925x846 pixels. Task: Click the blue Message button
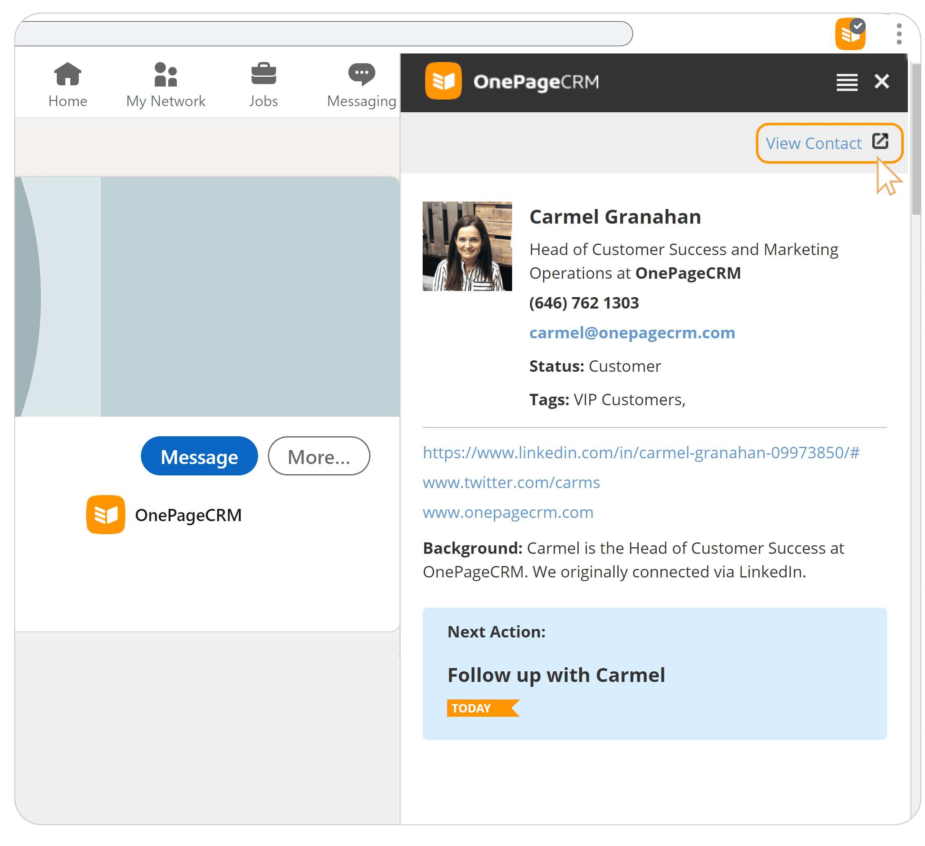[199, 456]
